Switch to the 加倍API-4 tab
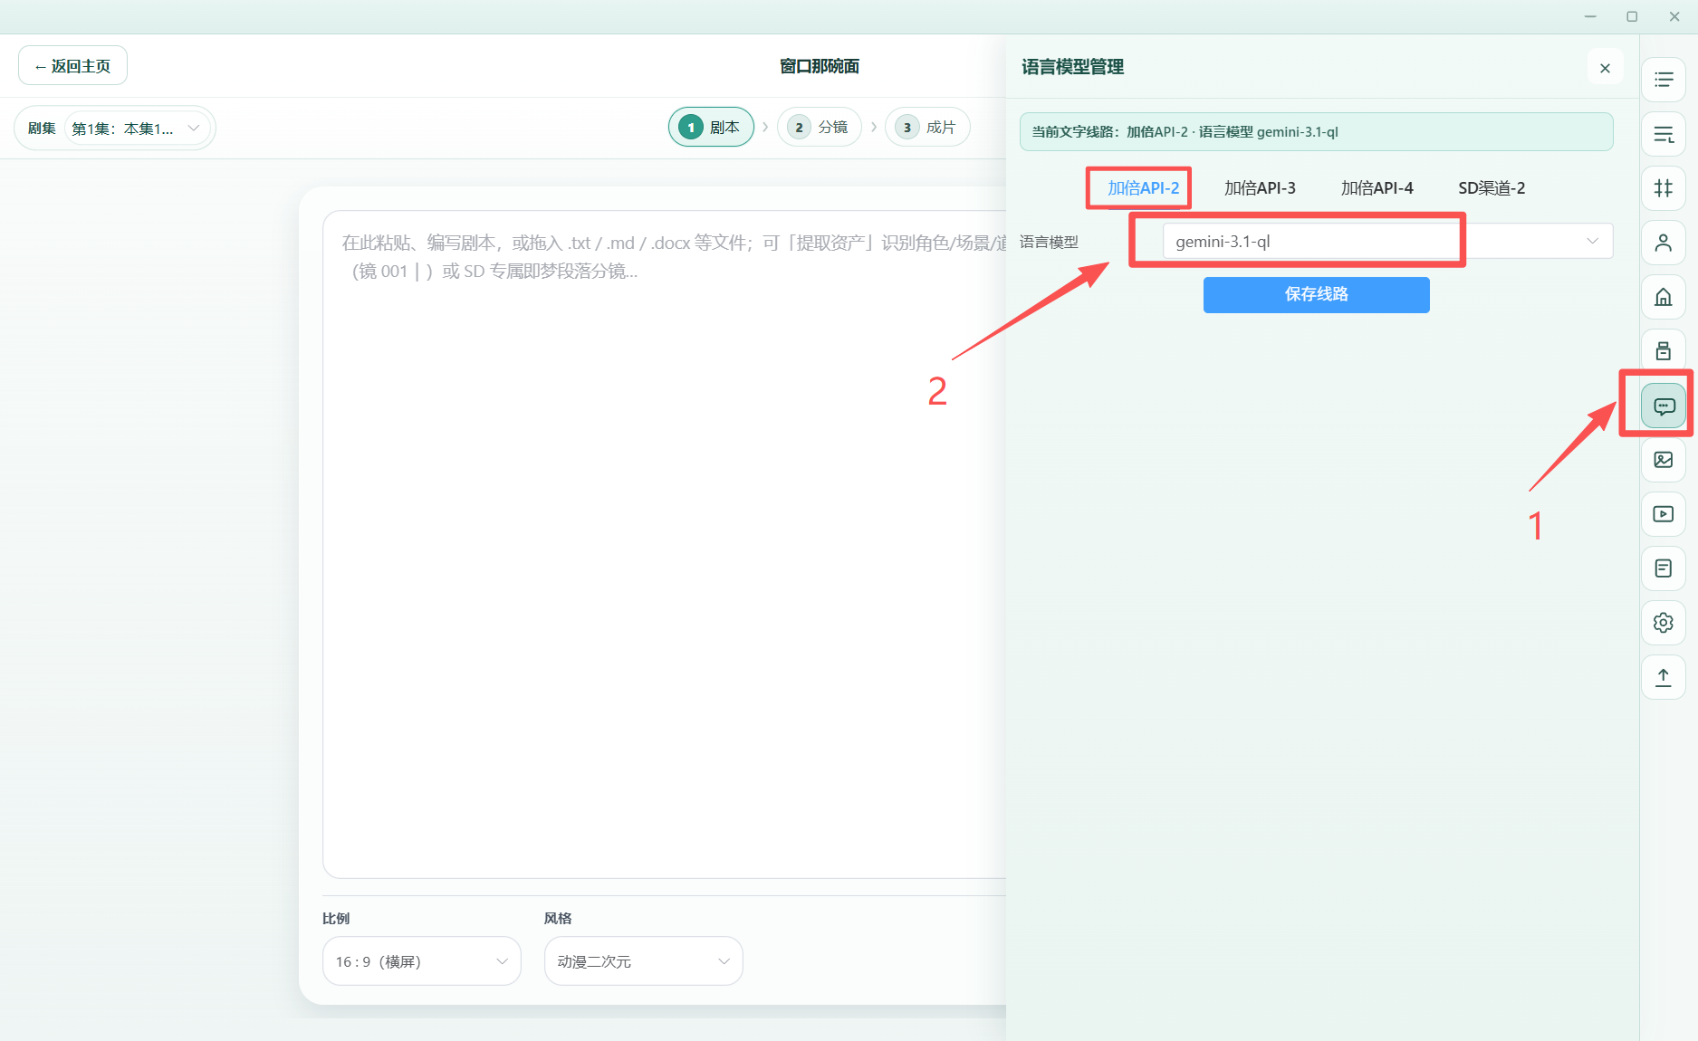Screen dimensions: 1698x1041 [x=1377, y=188]
